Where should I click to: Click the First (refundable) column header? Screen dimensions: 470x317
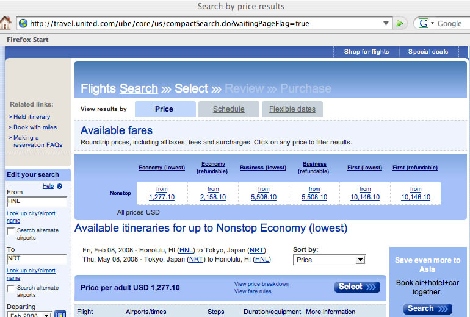pyautogui.click(x=415, y=168)
